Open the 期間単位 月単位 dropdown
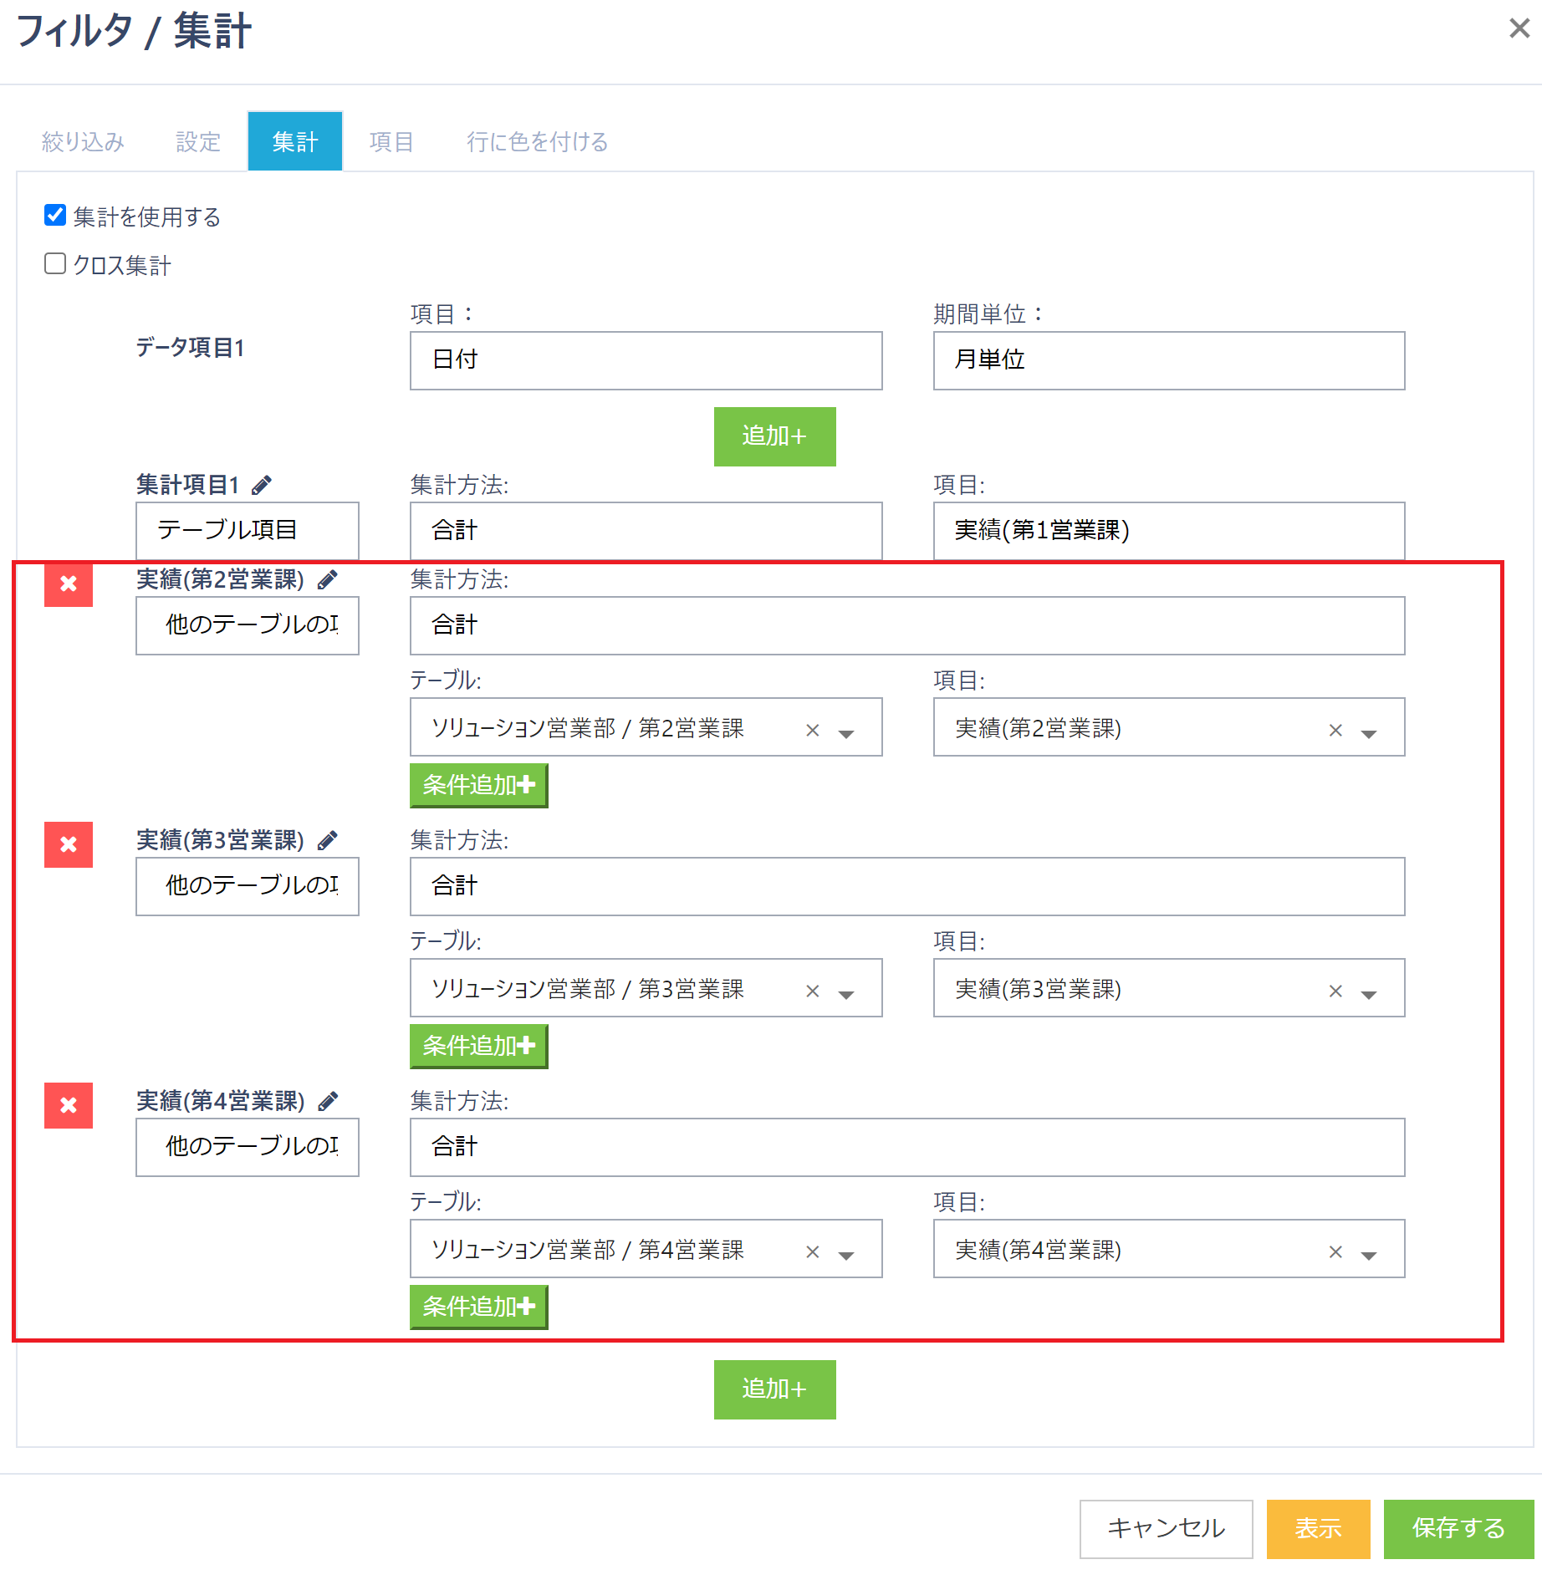The width and height of the screenshot is (1542, 1580). pos(1168,360)
